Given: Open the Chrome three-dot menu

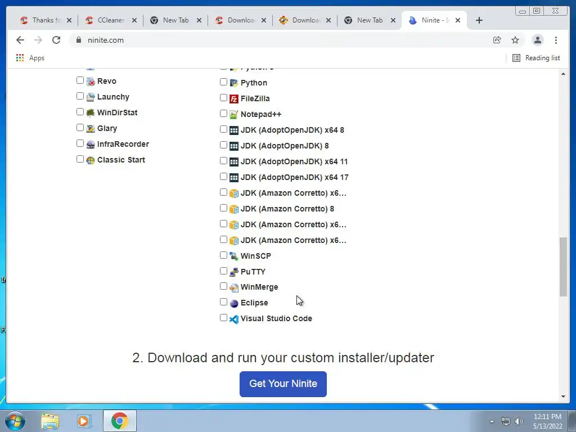Looking at the screenshot, I should coord(556,40).
